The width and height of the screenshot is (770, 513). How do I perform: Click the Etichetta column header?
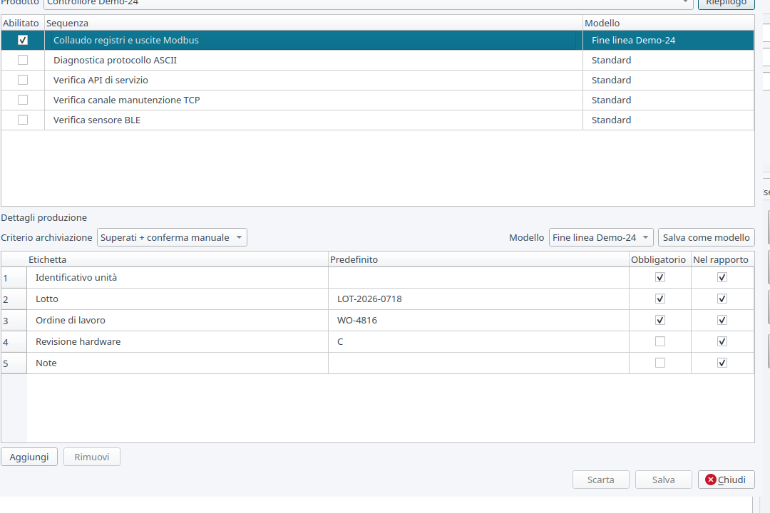point(178,259)
